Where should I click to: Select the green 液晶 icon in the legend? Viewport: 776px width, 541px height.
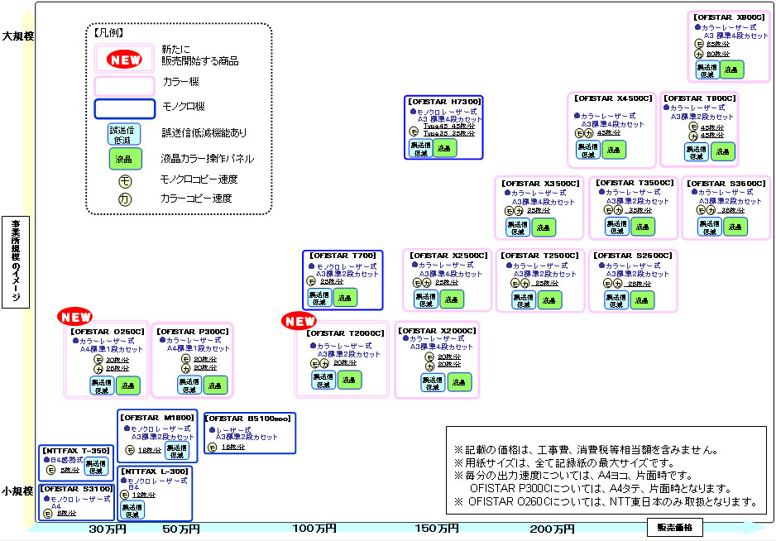[x=125, y=159]
